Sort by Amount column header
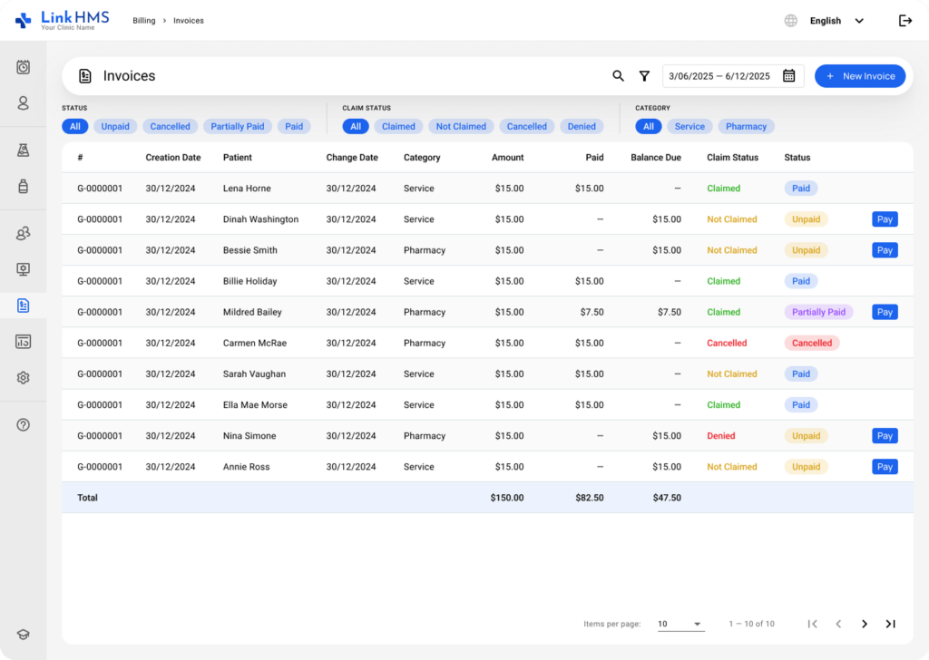Screen dimensions: 929x660 (x=507, y=158)
